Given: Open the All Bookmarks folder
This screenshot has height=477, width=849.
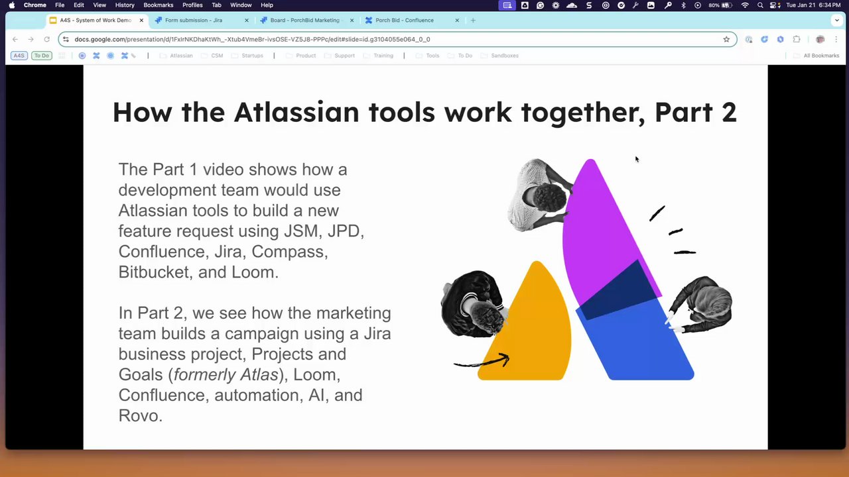Looking at the screenshot, I should point(816,56).
